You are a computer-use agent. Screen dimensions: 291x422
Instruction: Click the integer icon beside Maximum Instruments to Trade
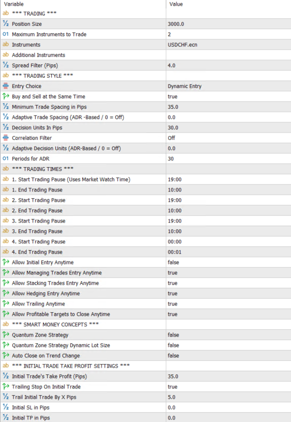(6, 34)
